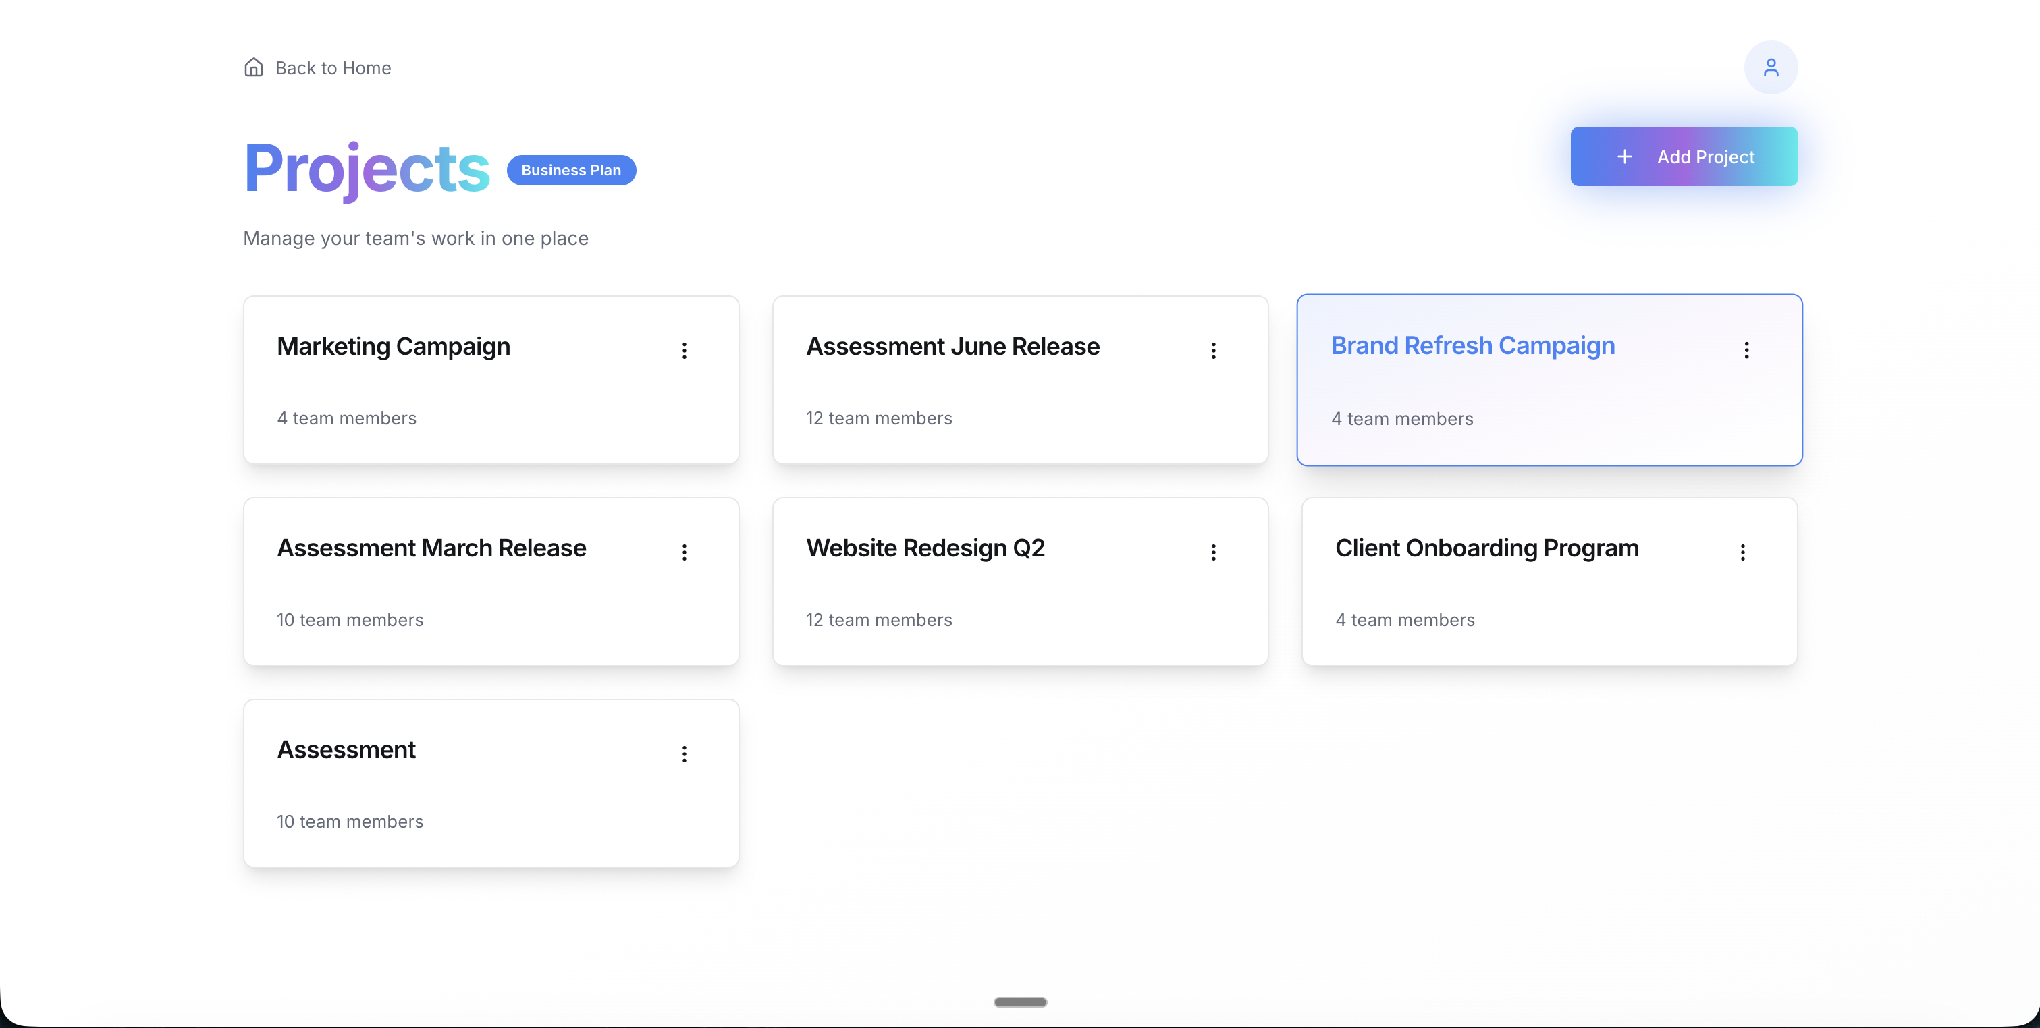
Task: Go back via Back to Home link
Action: 317,68
